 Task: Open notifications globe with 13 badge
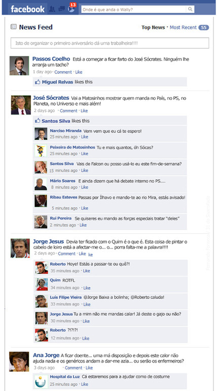point(71,8)
